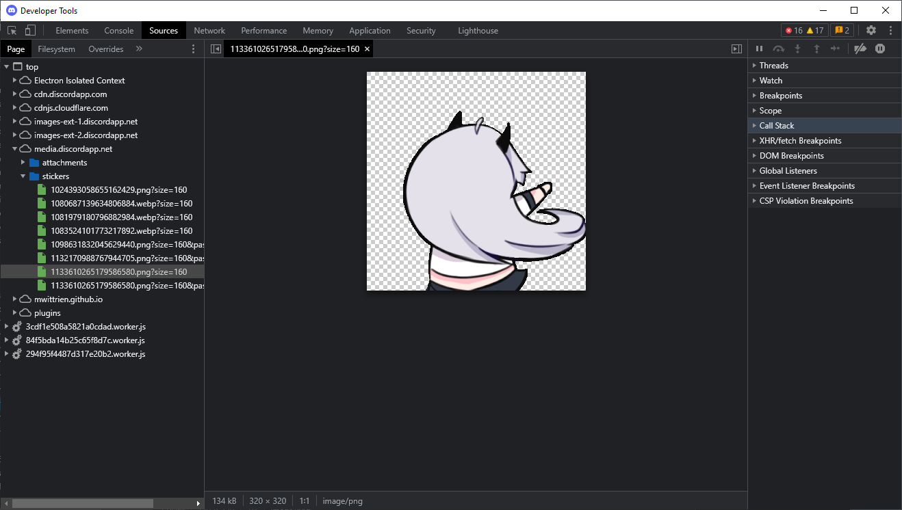Expand the cdn.discordapp.com tree node

(14, 94)
